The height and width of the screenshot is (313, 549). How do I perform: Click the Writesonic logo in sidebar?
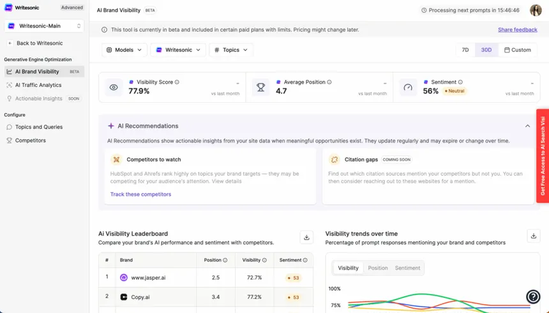9,8
